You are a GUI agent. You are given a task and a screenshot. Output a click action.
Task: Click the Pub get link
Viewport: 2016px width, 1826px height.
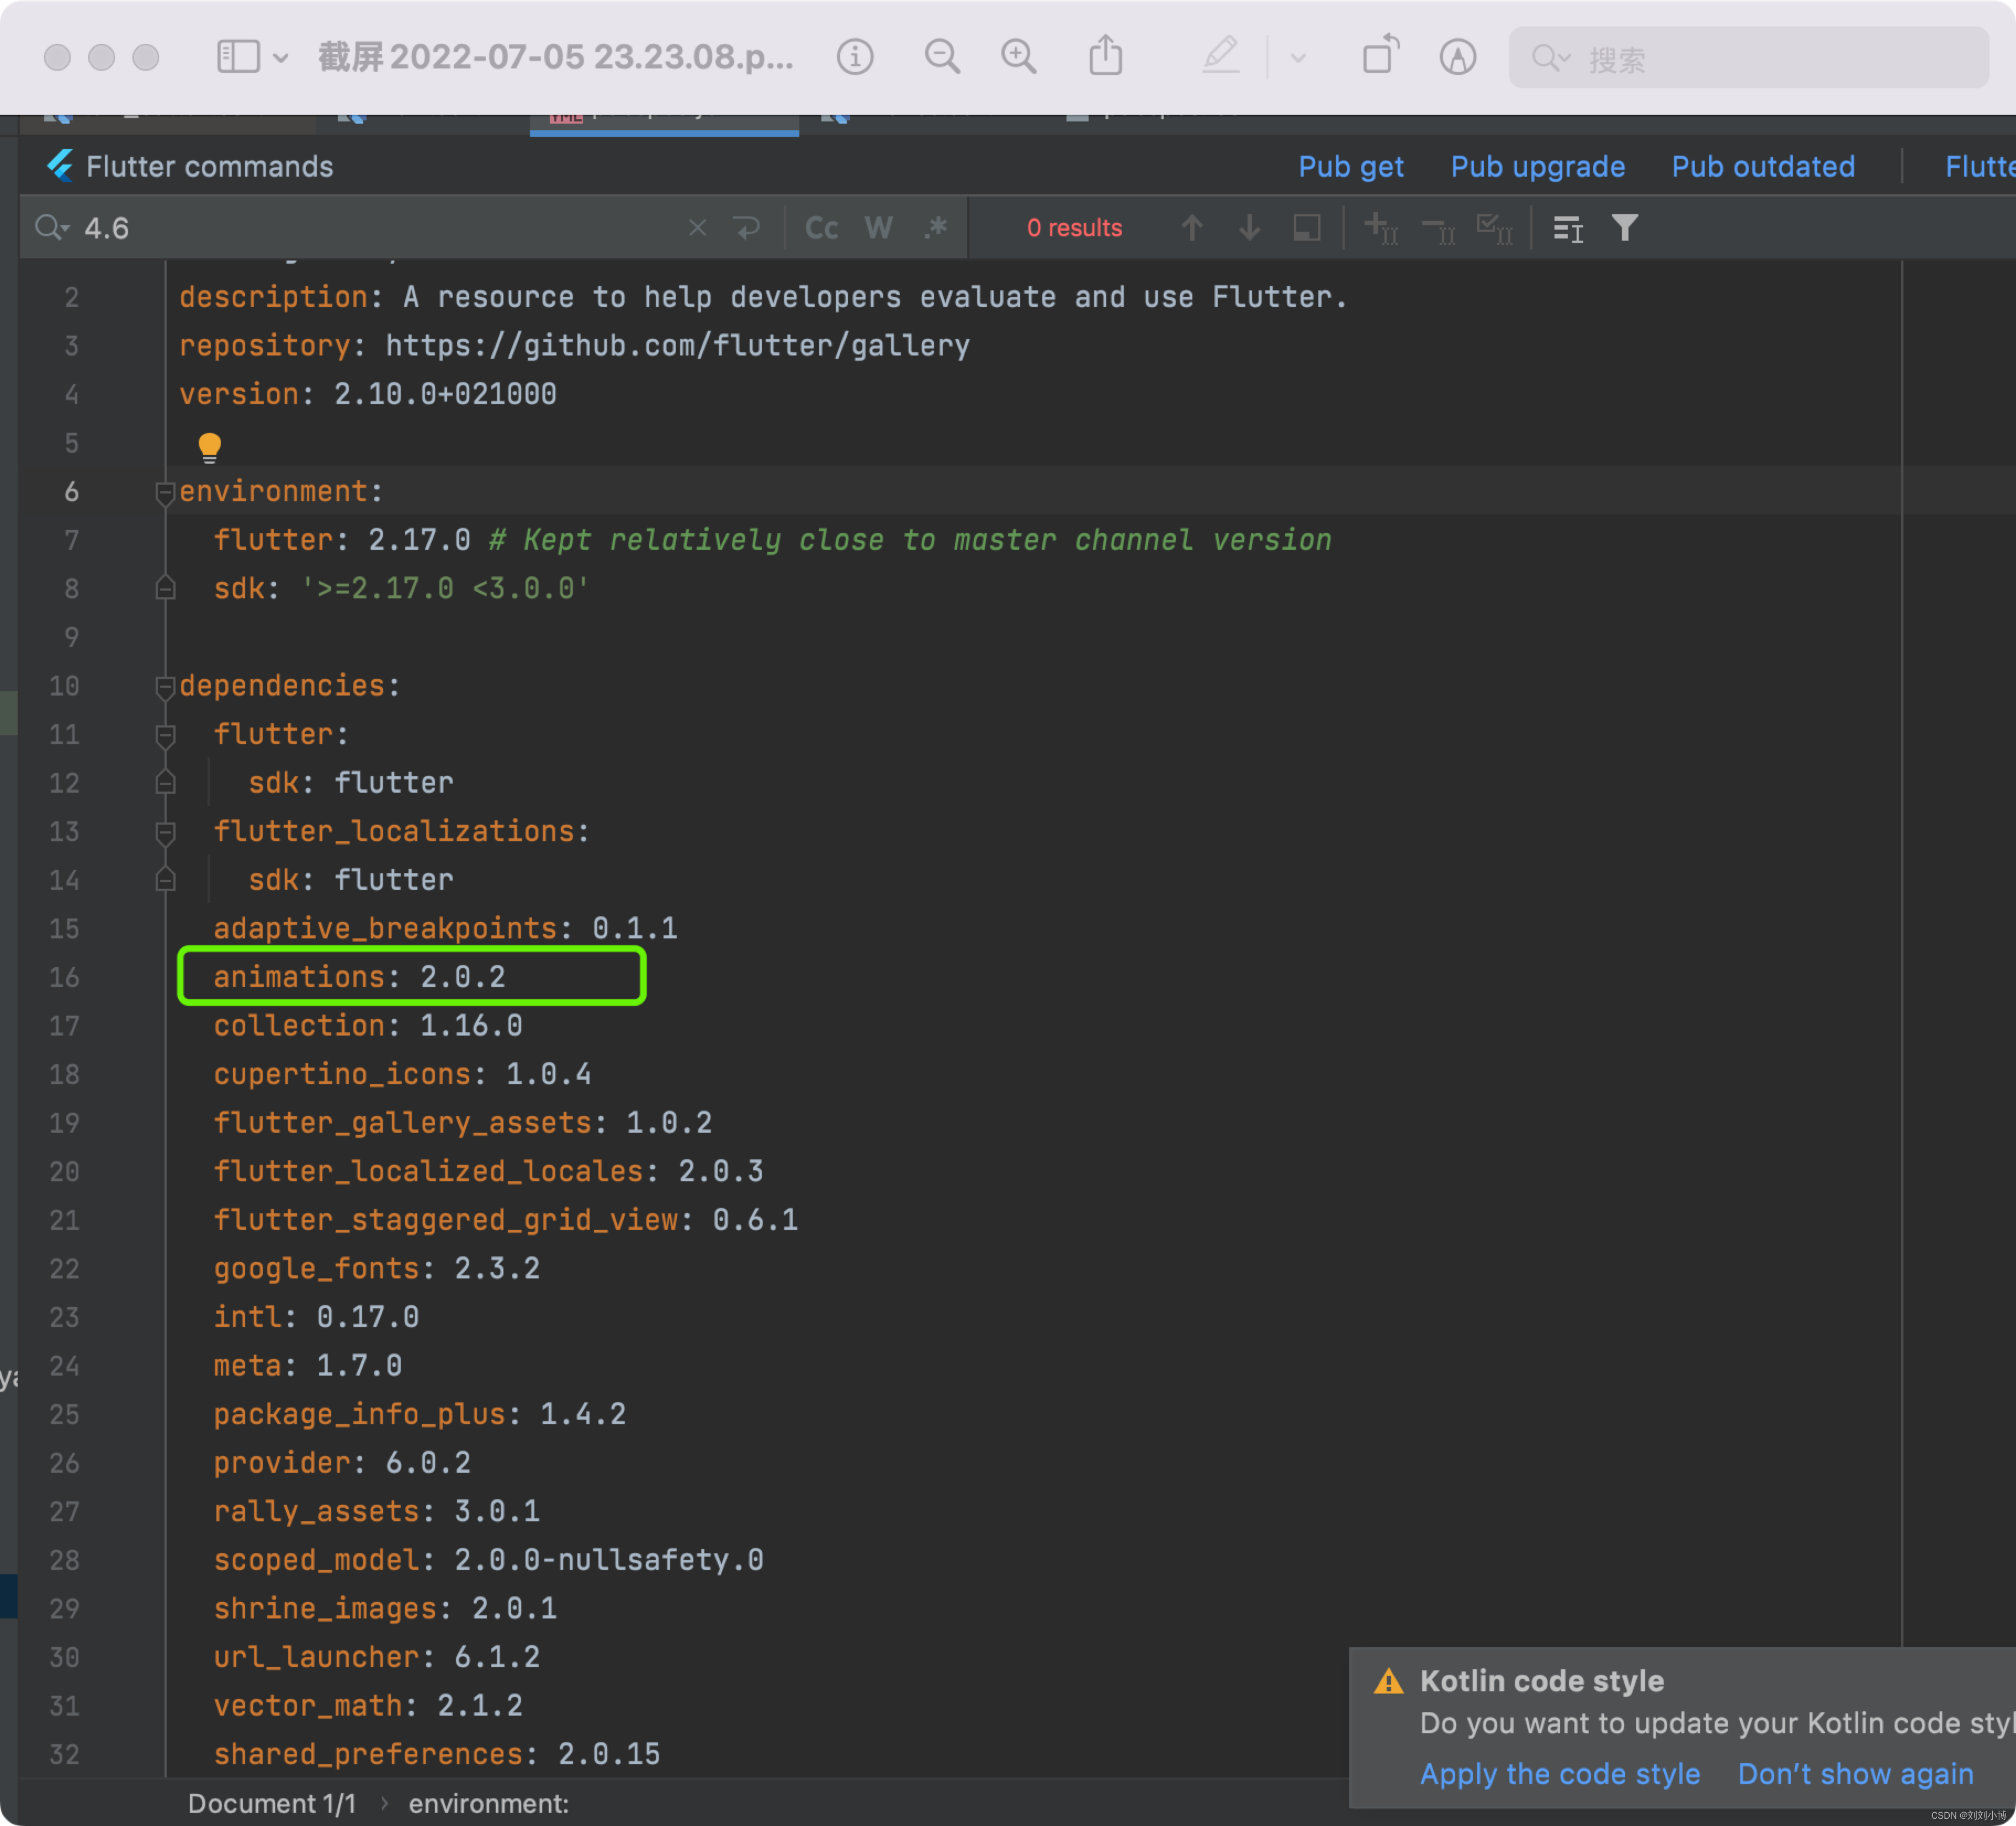tap(1351, 166)
